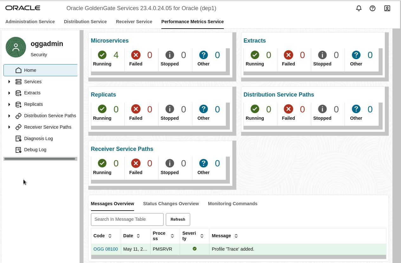Click Microservices Running count 4
The height and width of the screenshot is (263, 401).
(116, 55)
